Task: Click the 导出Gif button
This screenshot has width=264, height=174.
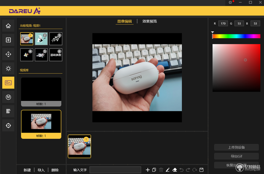Action: pyautogui.click(x=236, y=156)
